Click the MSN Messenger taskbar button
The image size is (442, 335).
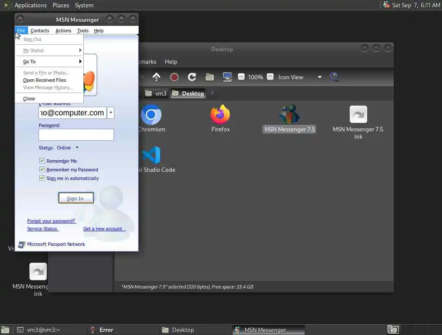point(268,330)
